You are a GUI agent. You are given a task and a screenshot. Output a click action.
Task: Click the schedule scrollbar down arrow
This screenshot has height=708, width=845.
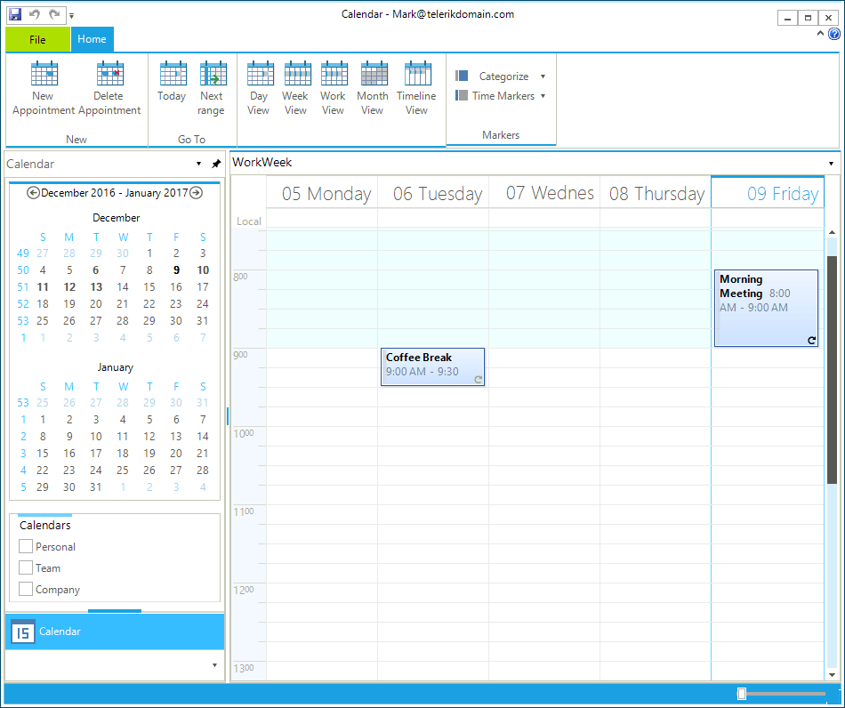click(832, 674)
